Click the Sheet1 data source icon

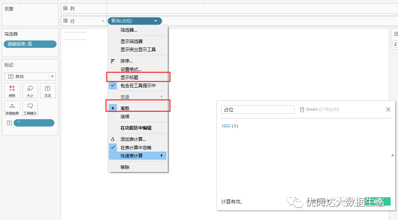pos(302,110)
